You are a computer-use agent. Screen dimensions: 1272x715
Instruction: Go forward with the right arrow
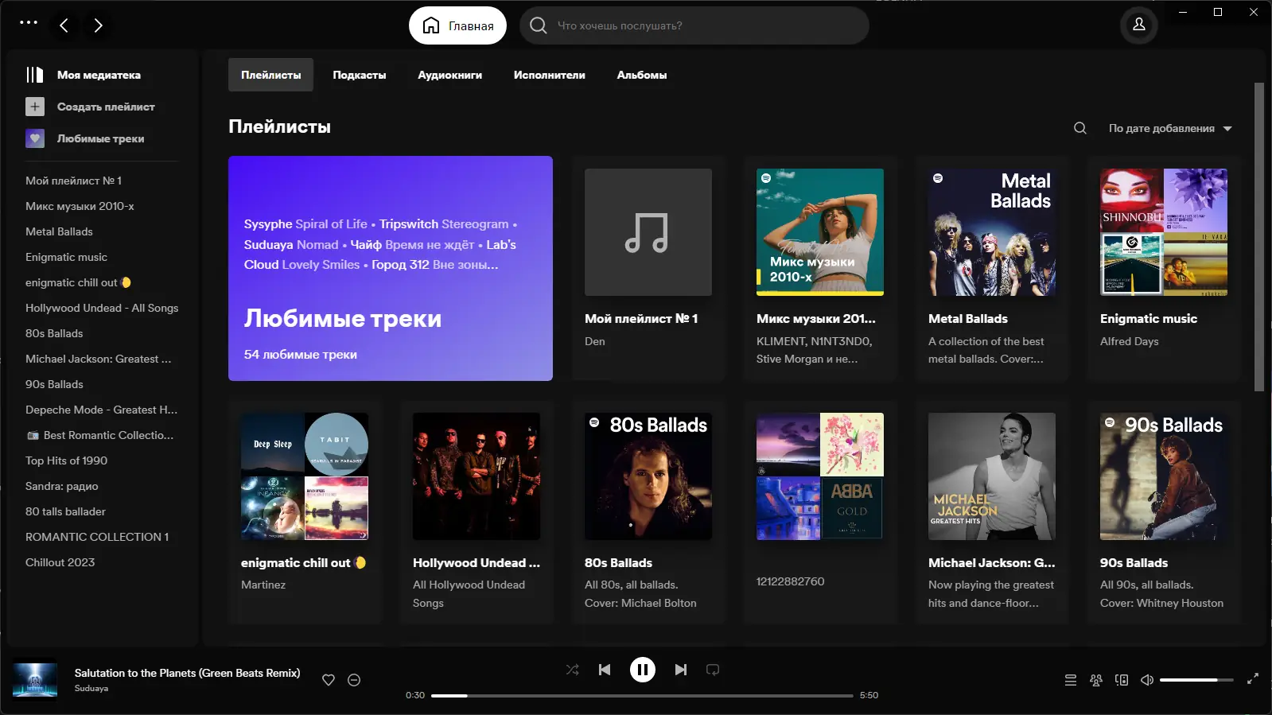(x=98, y=25)
